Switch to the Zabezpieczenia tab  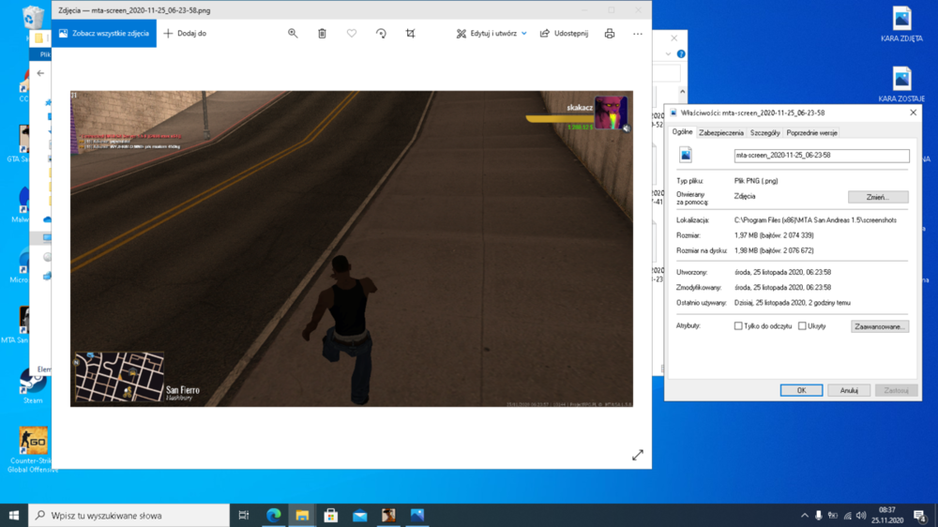720,133
